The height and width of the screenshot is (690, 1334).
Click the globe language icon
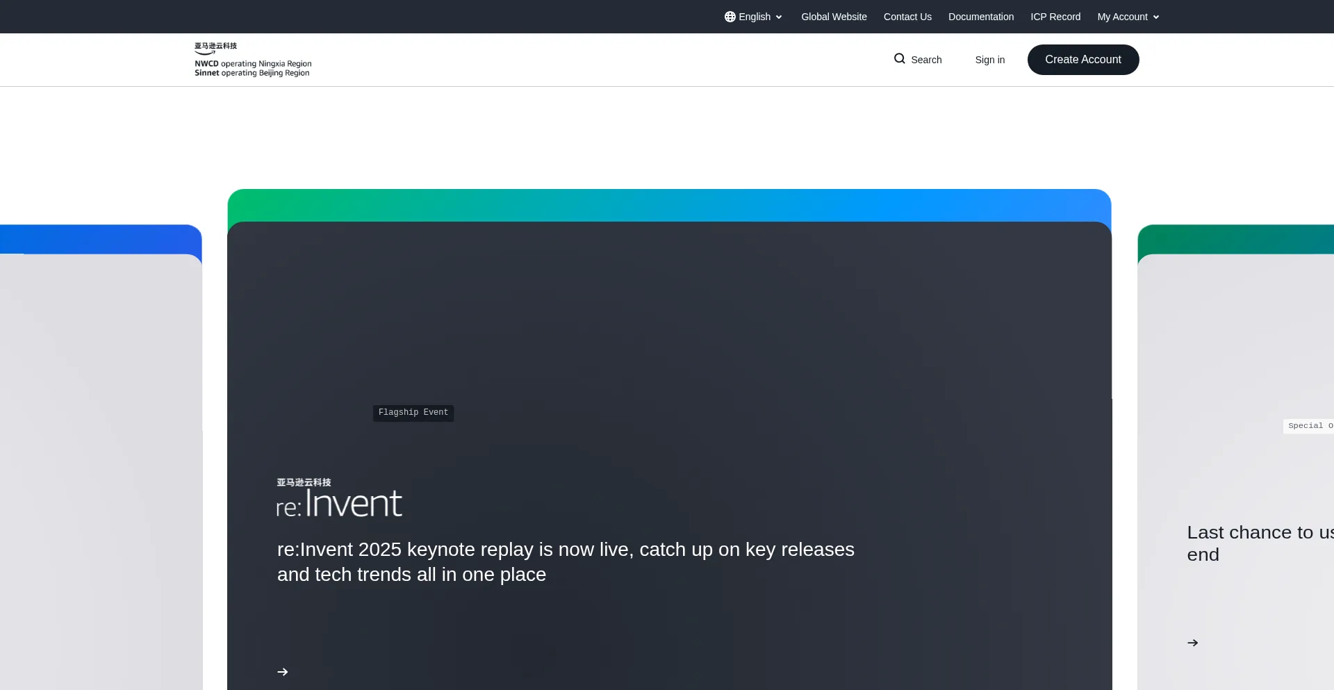tap(730, 17)
